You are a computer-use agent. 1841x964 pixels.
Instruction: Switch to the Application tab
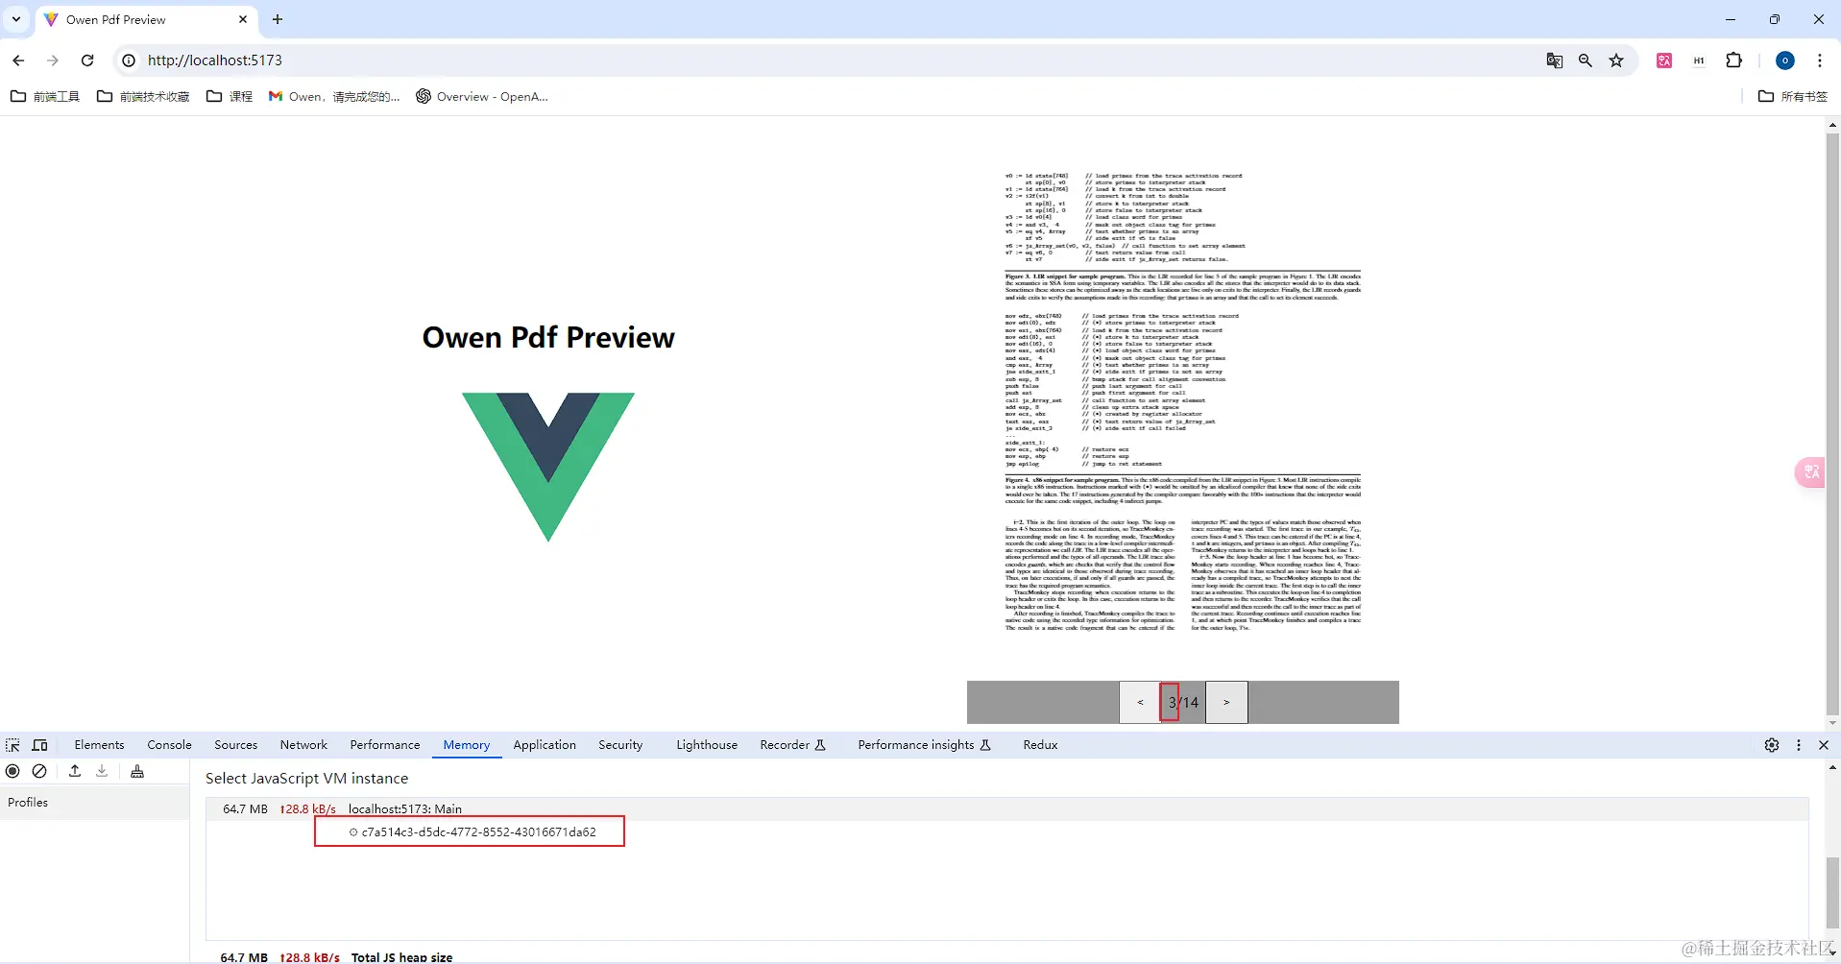click(x=545, y=745)
